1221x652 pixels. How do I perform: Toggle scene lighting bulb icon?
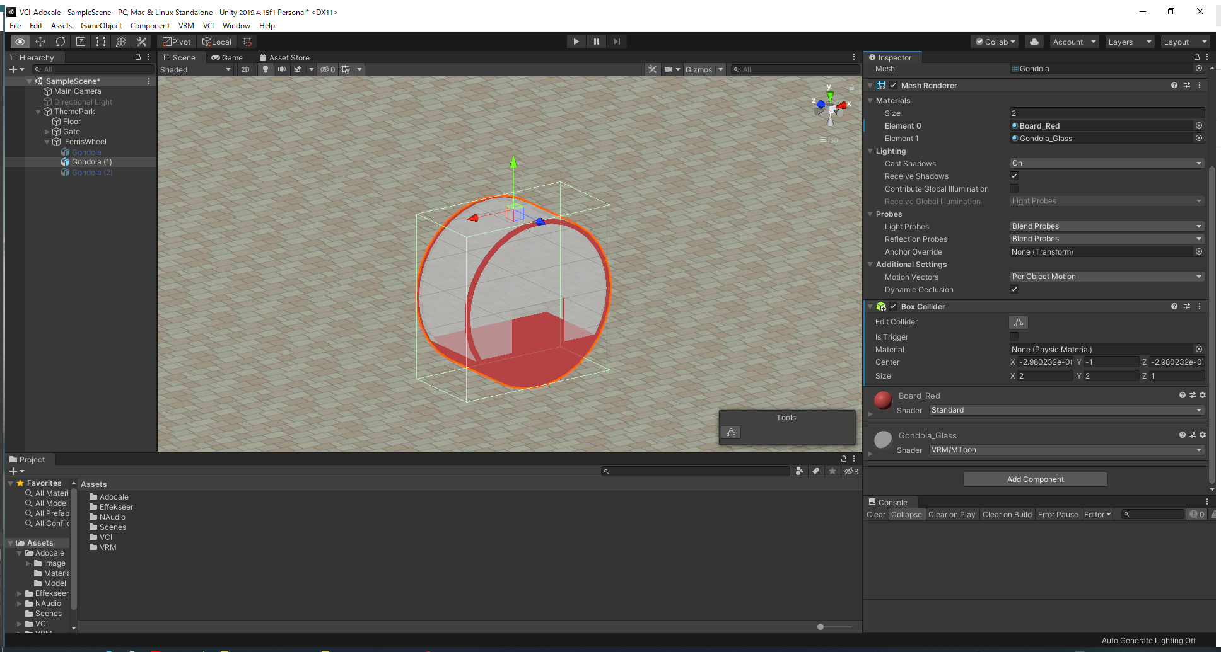(x=266, y=69)
